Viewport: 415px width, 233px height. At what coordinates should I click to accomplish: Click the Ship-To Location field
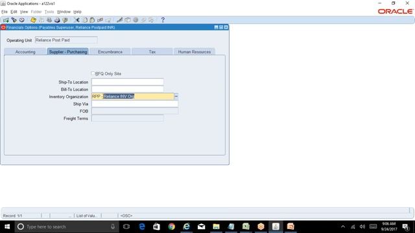[x=128, y=82]
